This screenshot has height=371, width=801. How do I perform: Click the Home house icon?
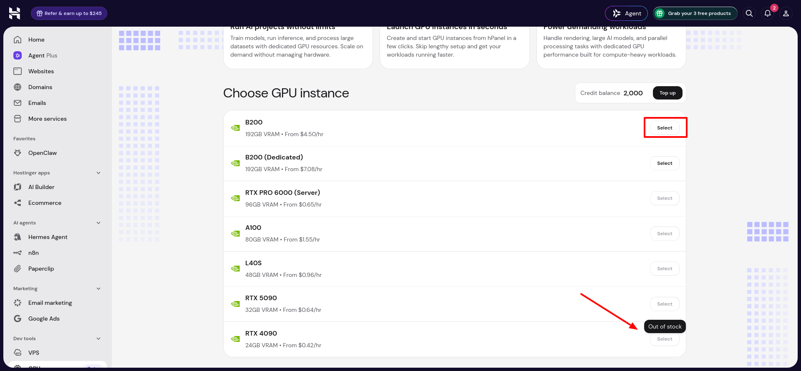tap(18, 40)
